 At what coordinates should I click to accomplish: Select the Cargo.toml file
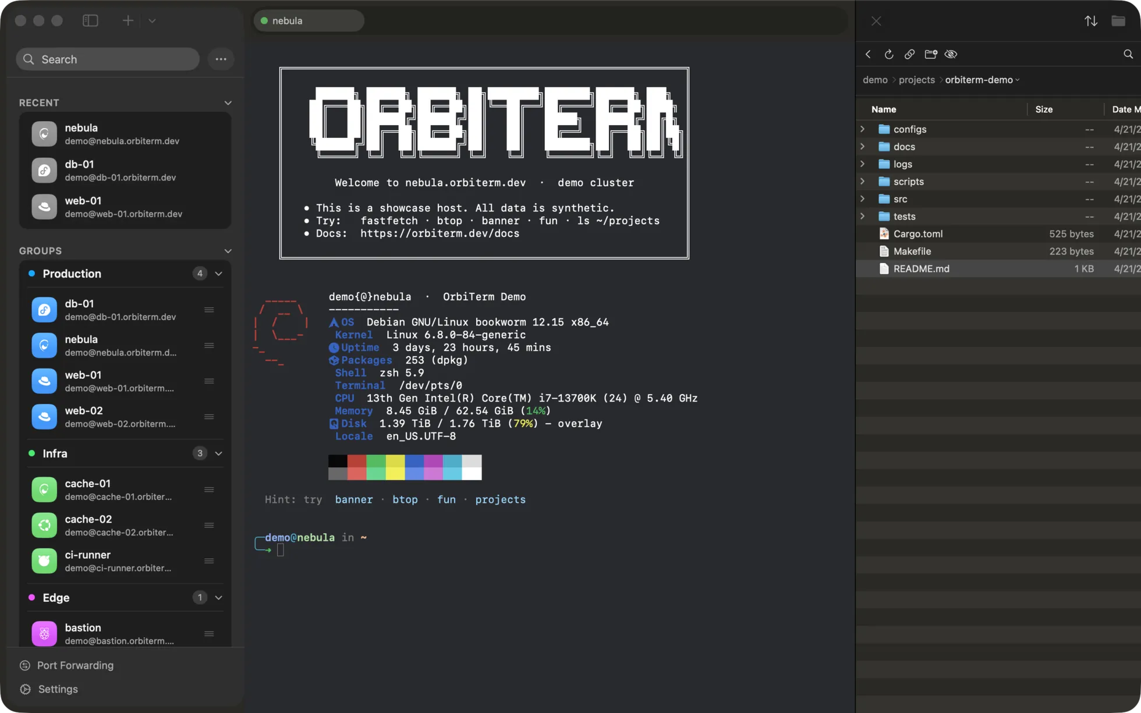coord(998,234)
